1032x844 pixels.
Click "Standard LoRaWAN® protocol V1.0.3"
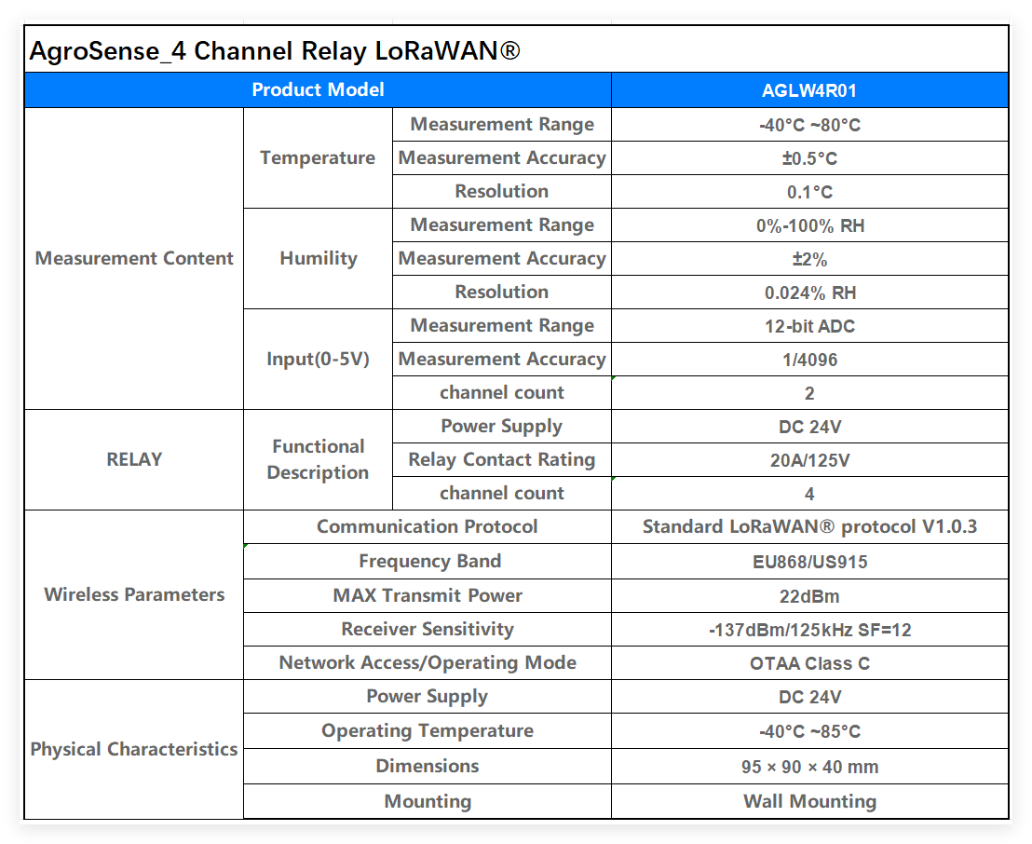click(809, 527)
